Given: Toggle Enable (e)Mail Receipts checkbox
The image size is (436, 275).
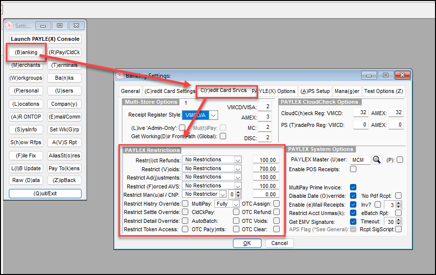Looking at the screenshot, I should coord(353,205).
